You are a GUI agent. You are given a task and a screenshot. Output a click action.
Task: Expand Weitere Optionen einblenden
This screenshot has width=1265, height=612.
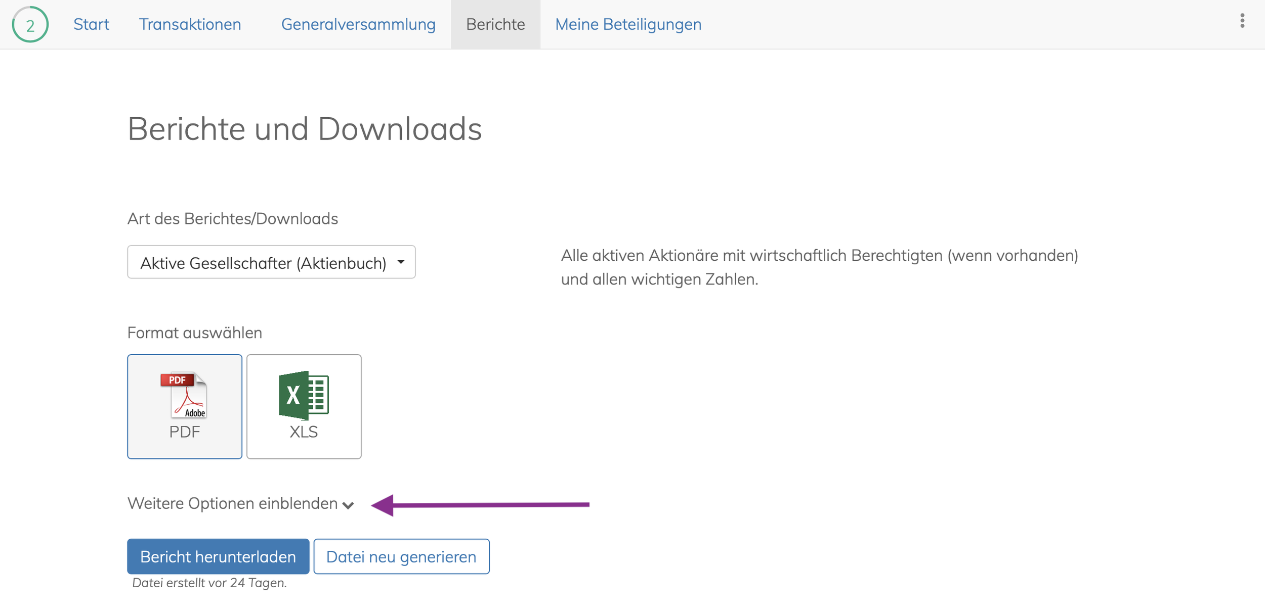[x=240, y=504]
